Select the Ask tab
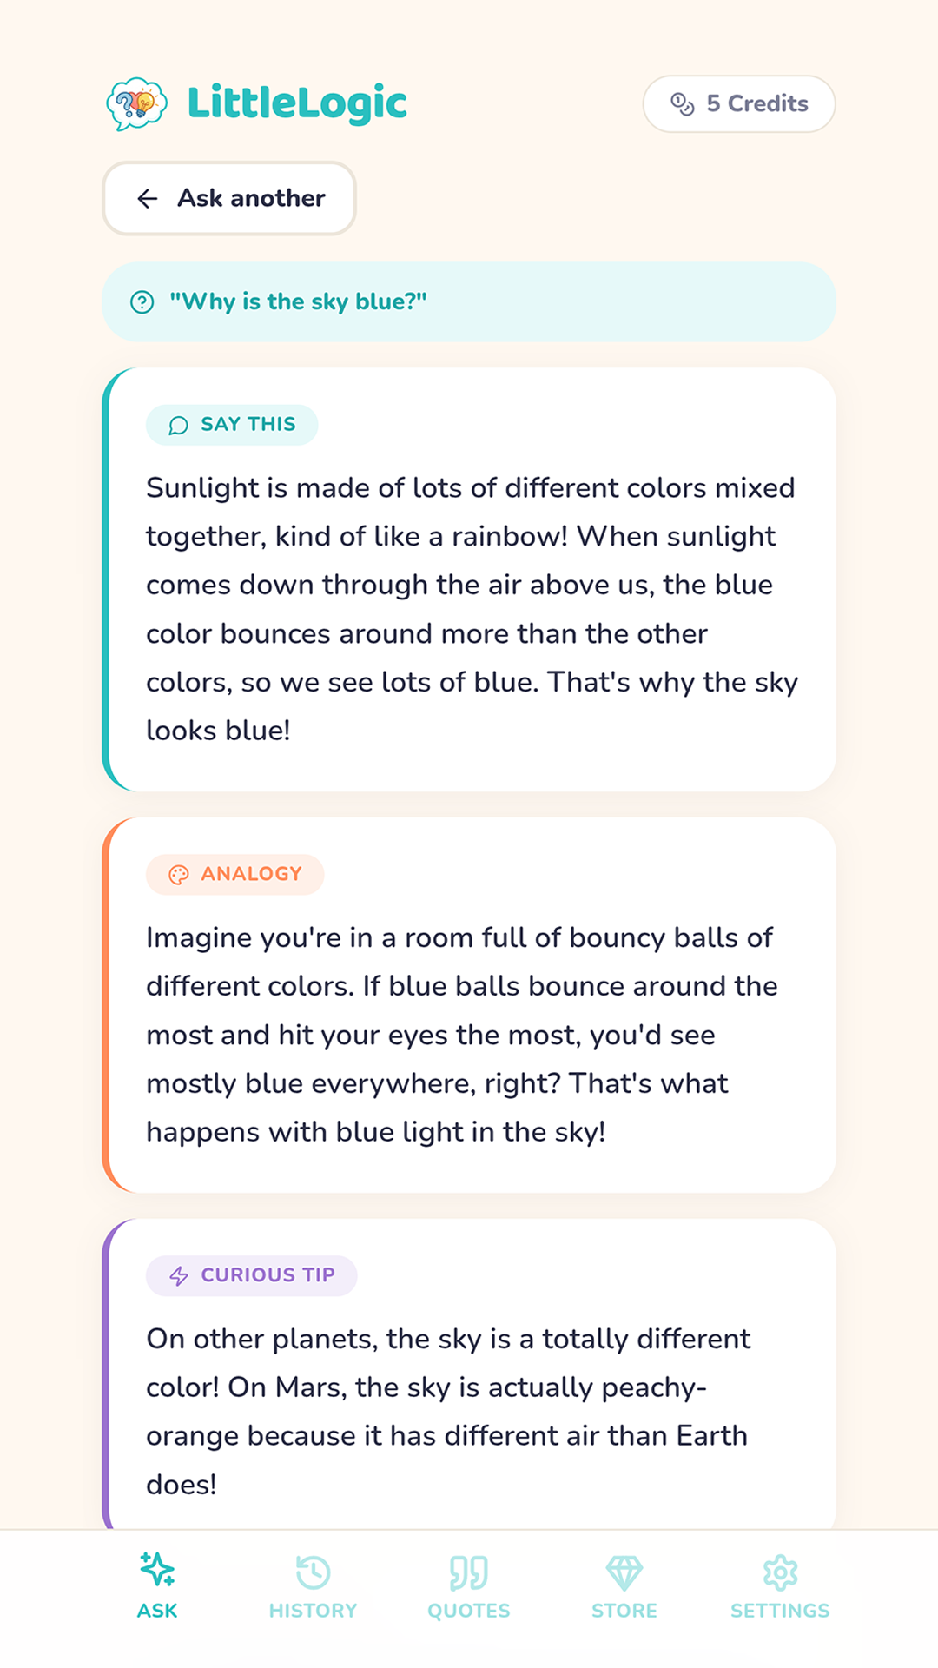 point(157,1586)
